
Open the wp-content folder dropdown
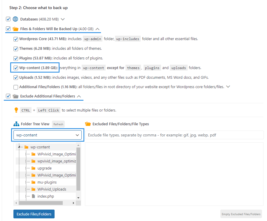click(x=48, y=135)
